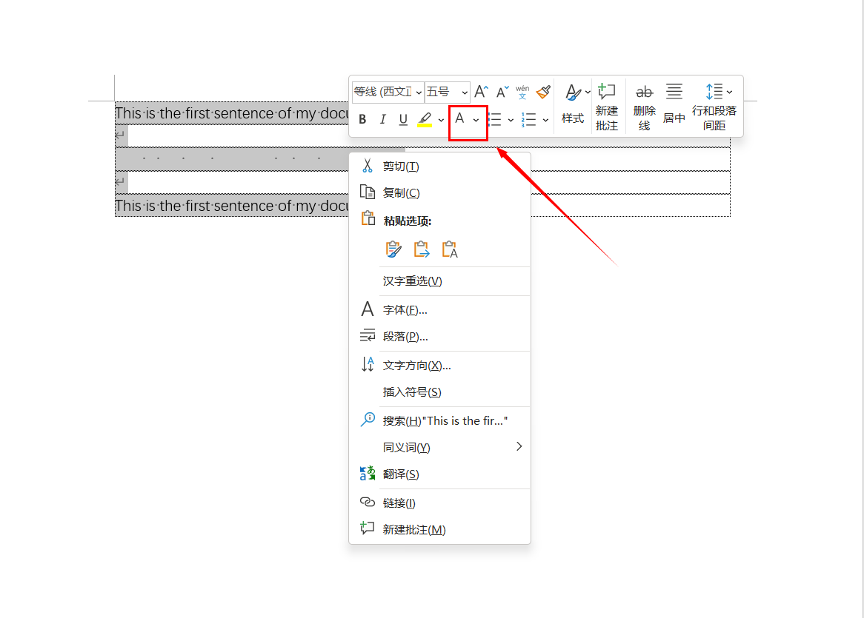Viewport: 864px width, 618px height.
Task: Choose 新建批注(M) in context menu
Action: [x=439, y=529]
